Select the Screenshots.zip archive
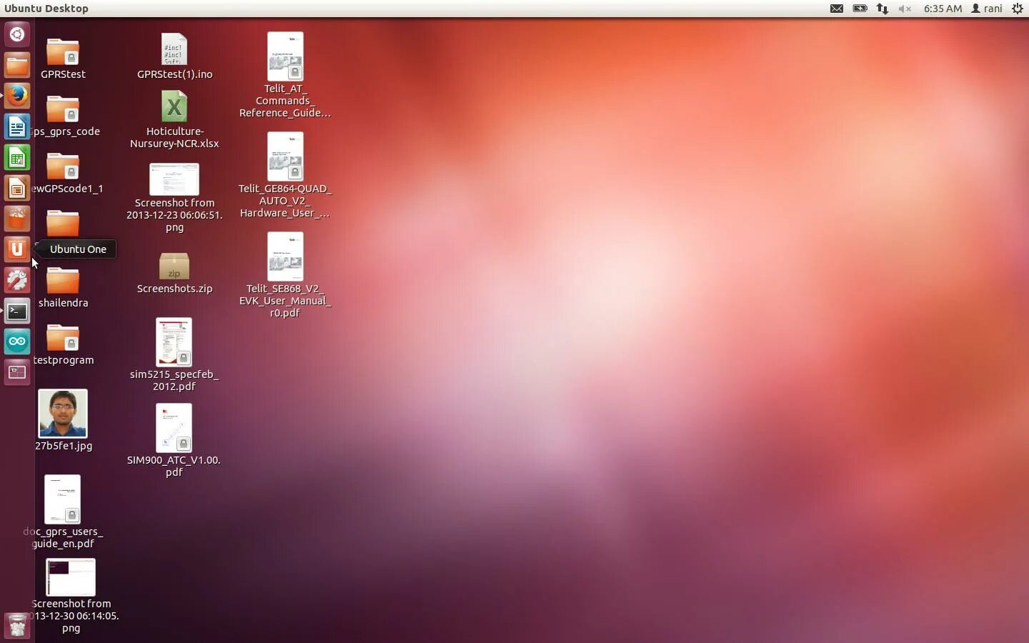The width and height of the screenshot is (1029, 643). click(x=174, y=273)
